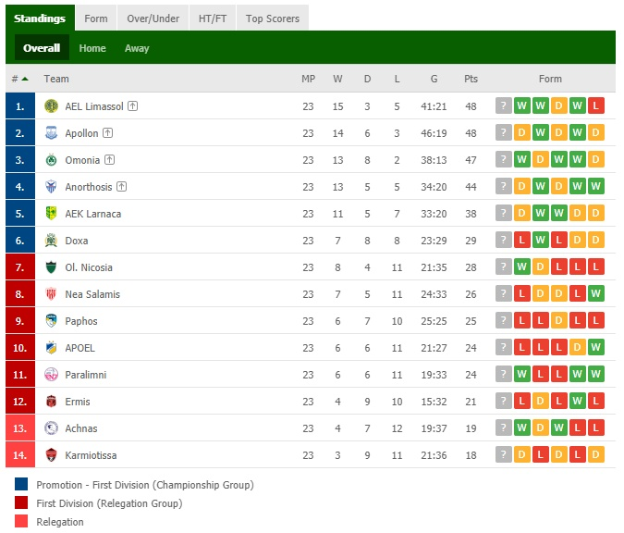
Task: Click AEL Limassol's latest red L form badge
Action: point(595,105)
